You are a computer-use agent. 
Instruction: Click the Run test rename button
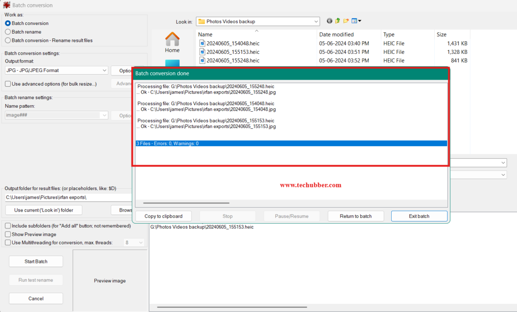[x=36, y=280]
